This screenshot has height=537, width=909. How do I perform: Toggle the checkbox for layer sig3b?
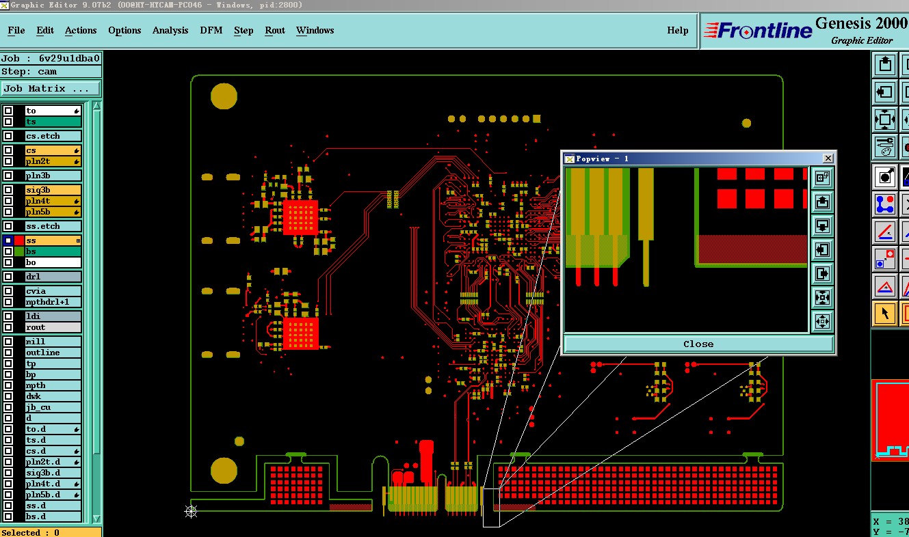[x=8, y=190]
